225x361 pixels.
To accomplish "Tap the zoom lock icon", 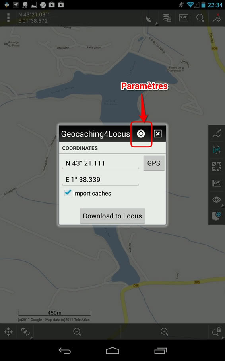I will pos(216,332).
